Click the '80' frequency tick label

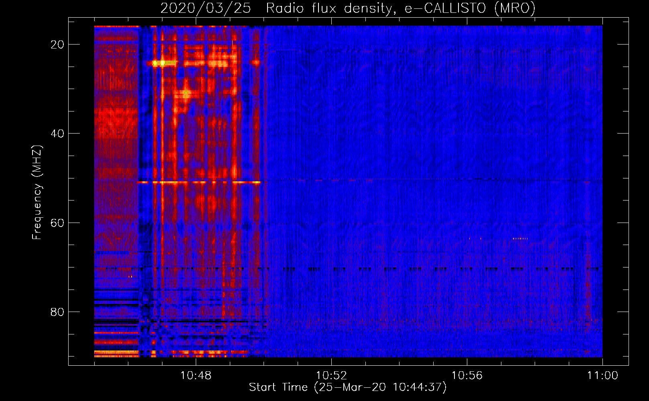click(x=57, y=312)
